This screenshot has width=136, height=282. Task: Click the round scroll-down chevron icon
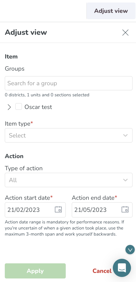tap(130, 250)
